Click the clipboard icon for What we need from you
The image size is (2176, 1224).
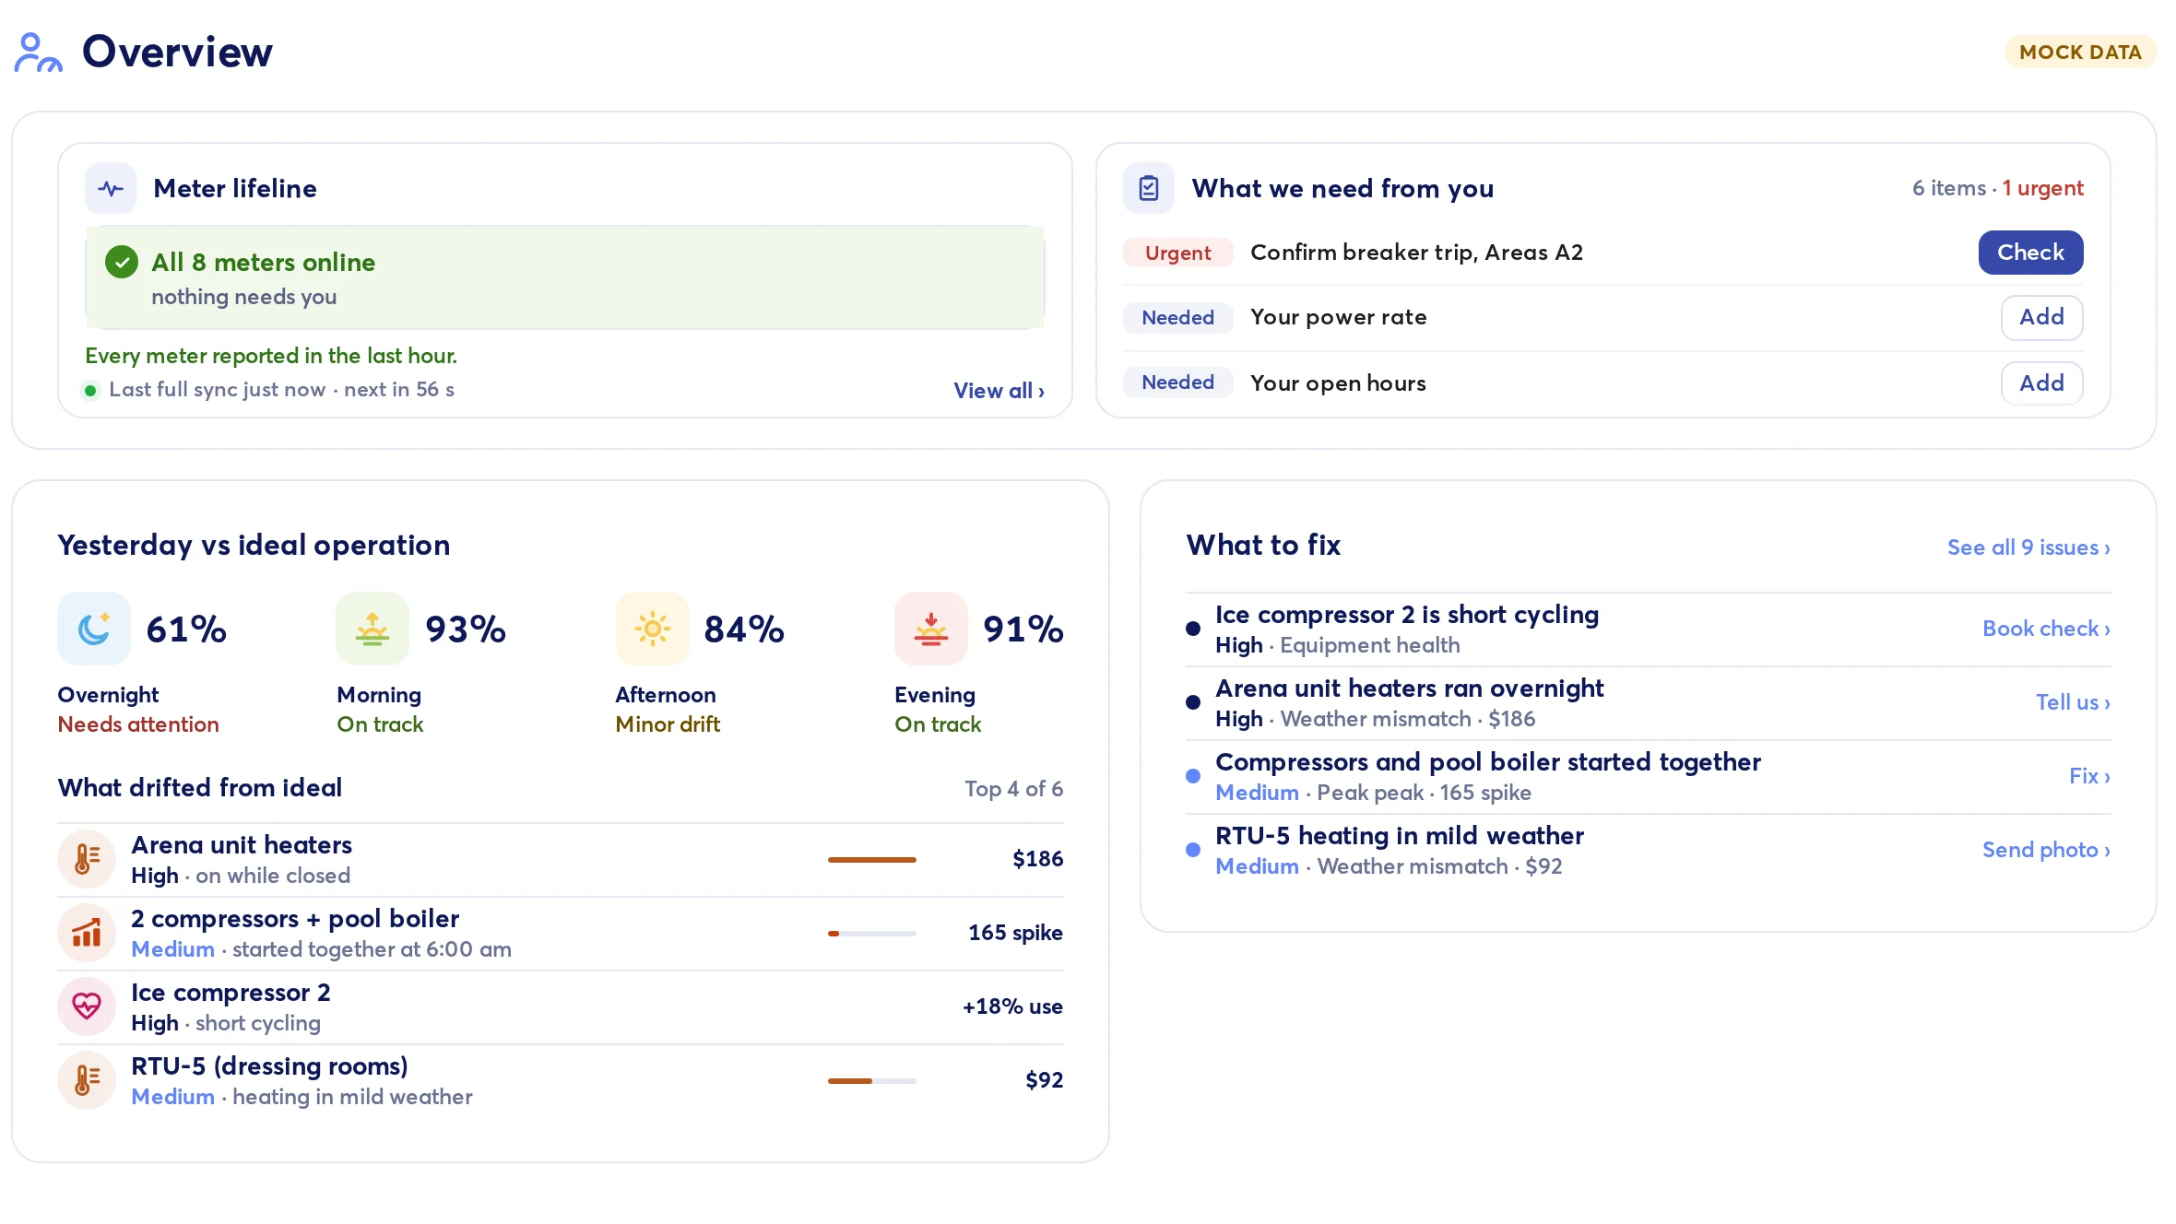pyautogui.click(x=1149, y=188)
